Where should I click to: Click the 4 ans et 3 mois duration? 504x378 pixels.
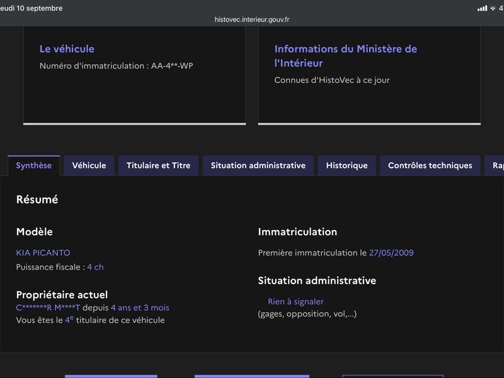[x=140, y=308]
